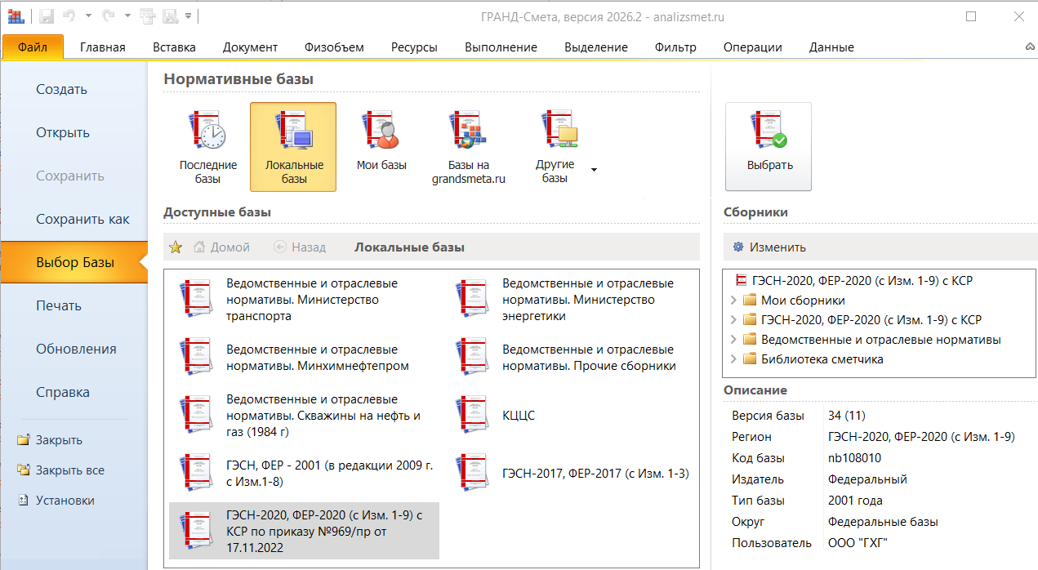Click the Домой navigation button
1038x570 pixels.
point(221,247)
